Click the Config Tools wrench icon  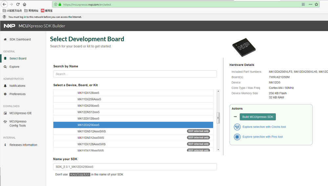click(5, 121)
